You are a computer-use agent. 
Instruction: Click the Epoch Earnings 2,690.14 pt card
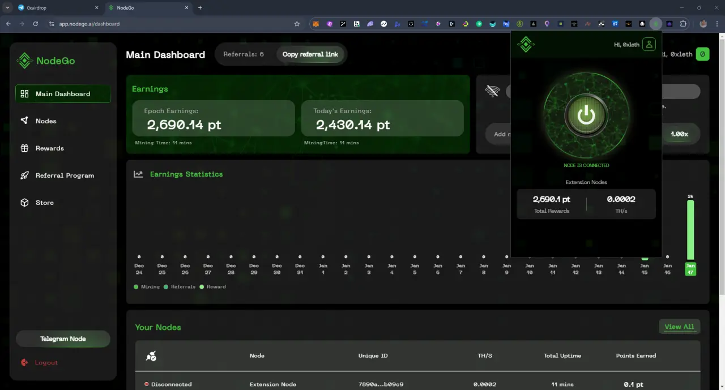point(214,118)
